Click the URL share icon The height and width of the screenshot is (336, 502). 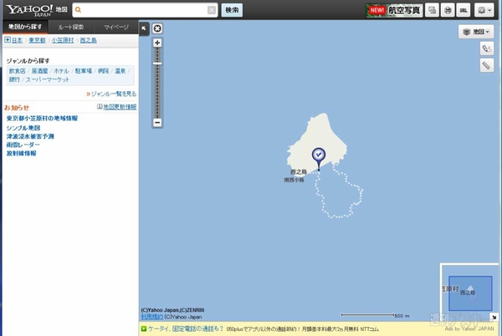point(464,10)
